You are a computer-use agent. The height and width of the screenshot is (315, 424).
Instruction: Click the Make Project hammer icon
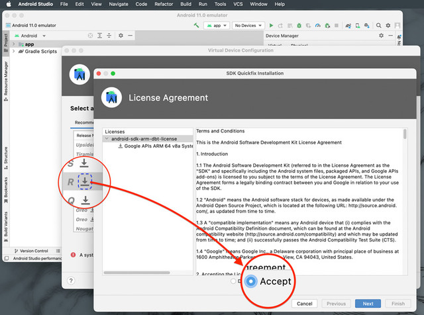coord(196,25)
